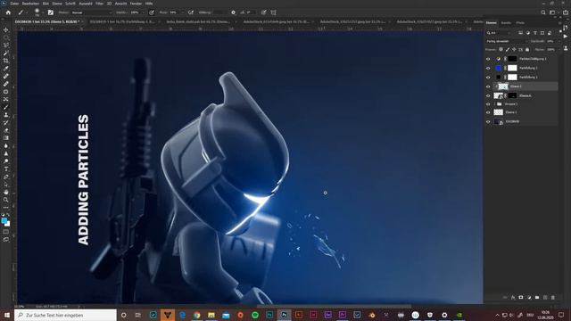This screenshot has height=321, width=571.
Task: Hide the Ebene 5 layer
Action: point(488,86)
